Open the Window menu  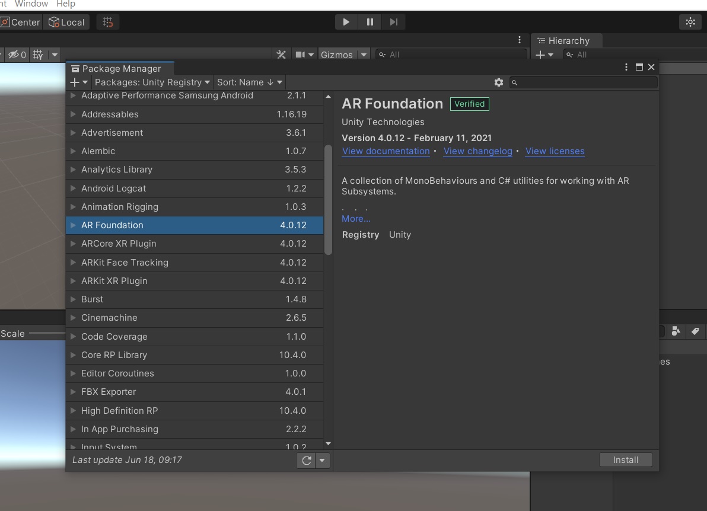coord(31,4)
